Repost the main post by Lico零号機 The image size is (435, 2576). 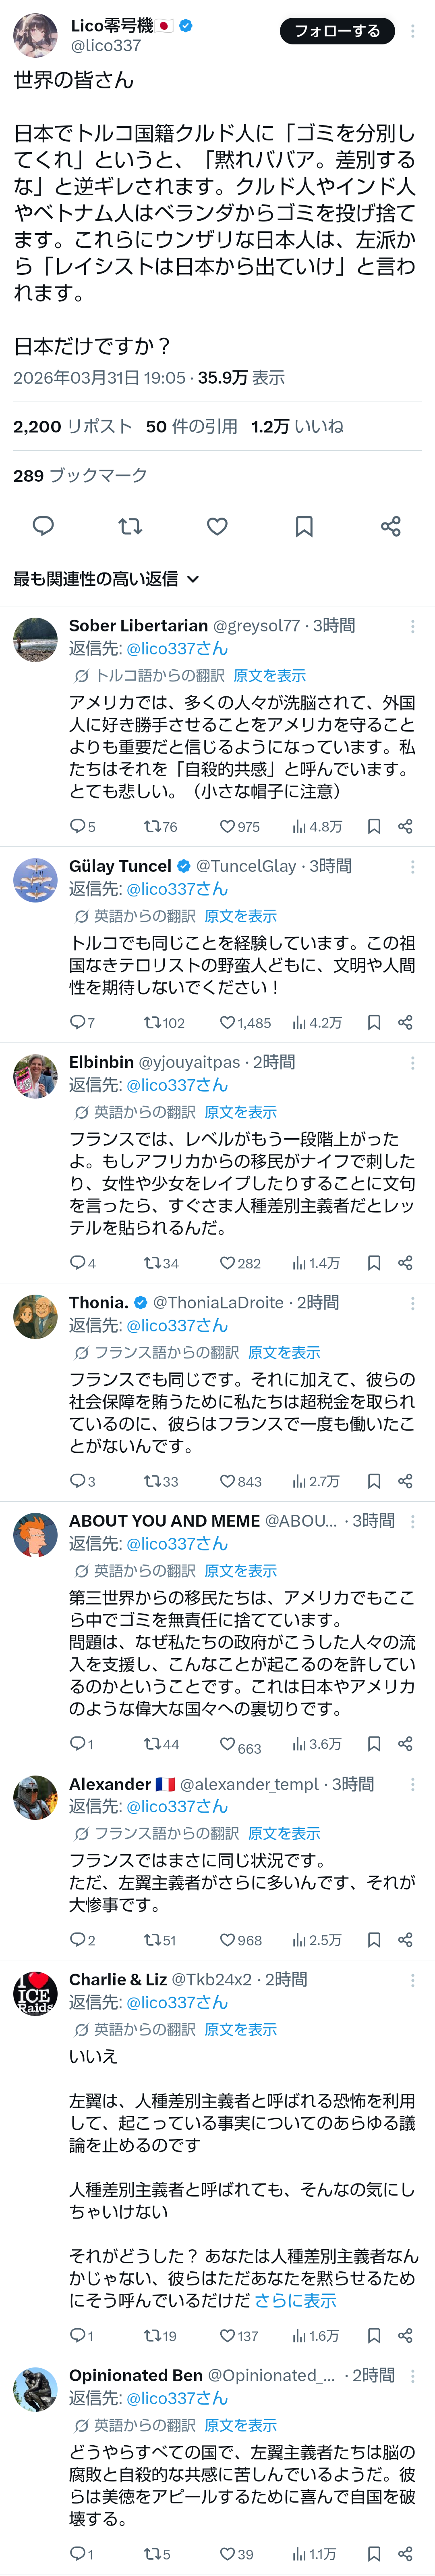point(130,526)
